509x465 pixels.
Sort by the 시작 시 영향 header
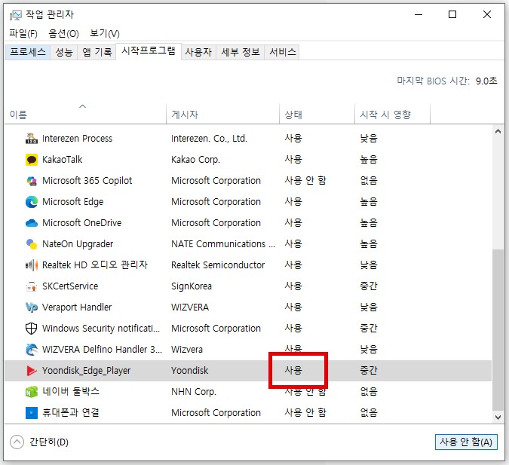pos(392,115)
